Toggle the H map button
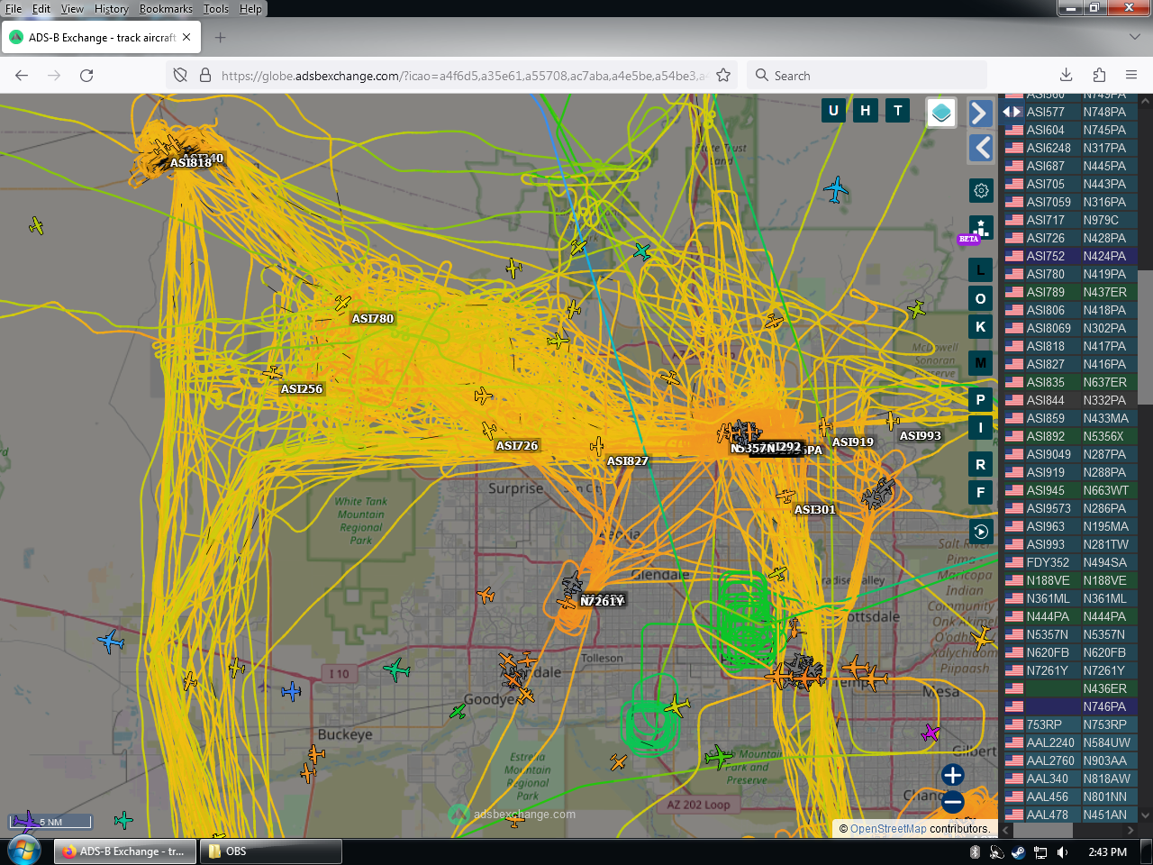Viewport: 1153px width, 865px height. (x=866, y=111)
